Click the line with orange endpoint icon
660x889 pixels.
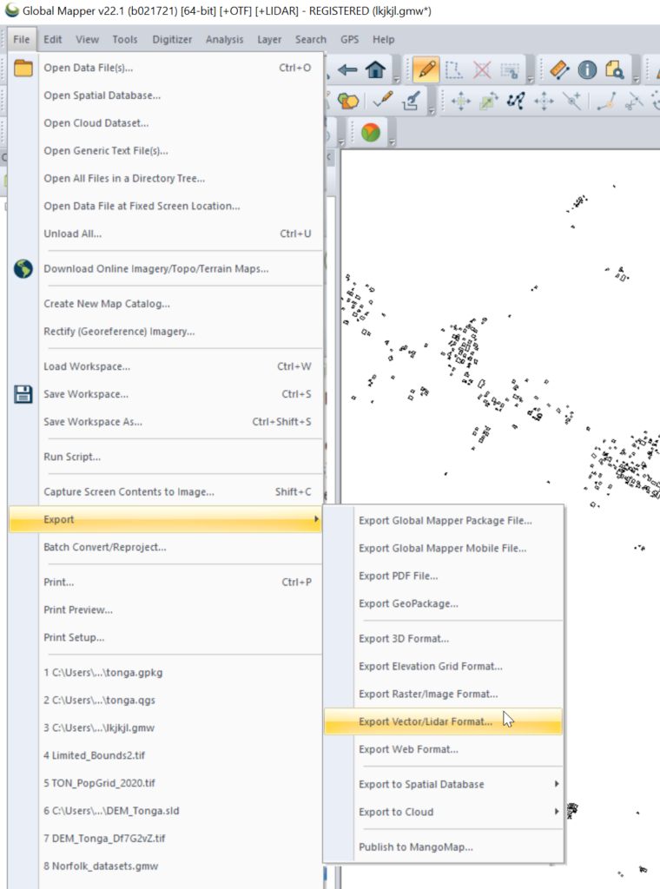607,101
